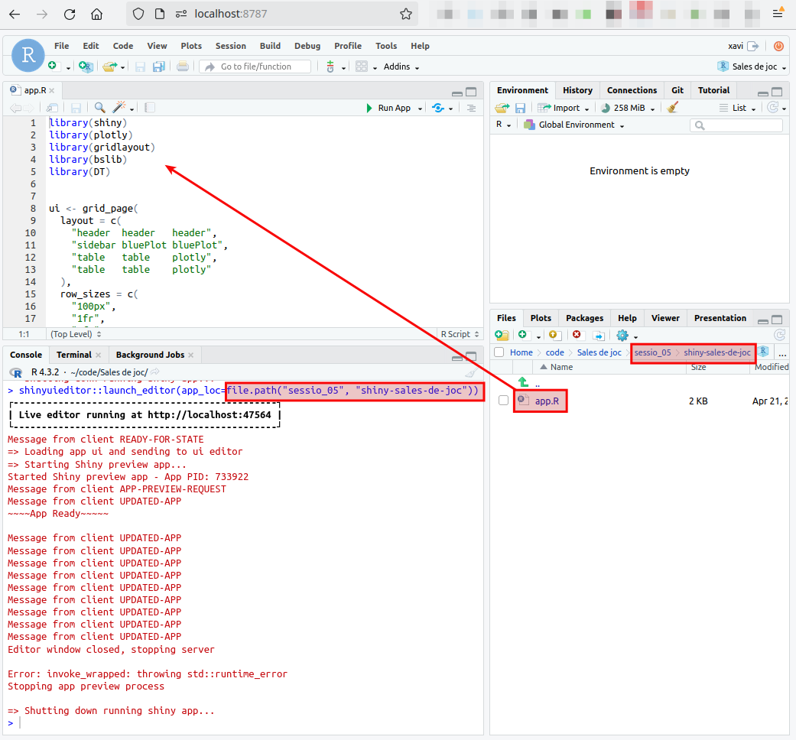Screen dimensions: 796x740
Task: Click the print icon in main toolbar
Action: pyautogui.click(x=183, y=67)
